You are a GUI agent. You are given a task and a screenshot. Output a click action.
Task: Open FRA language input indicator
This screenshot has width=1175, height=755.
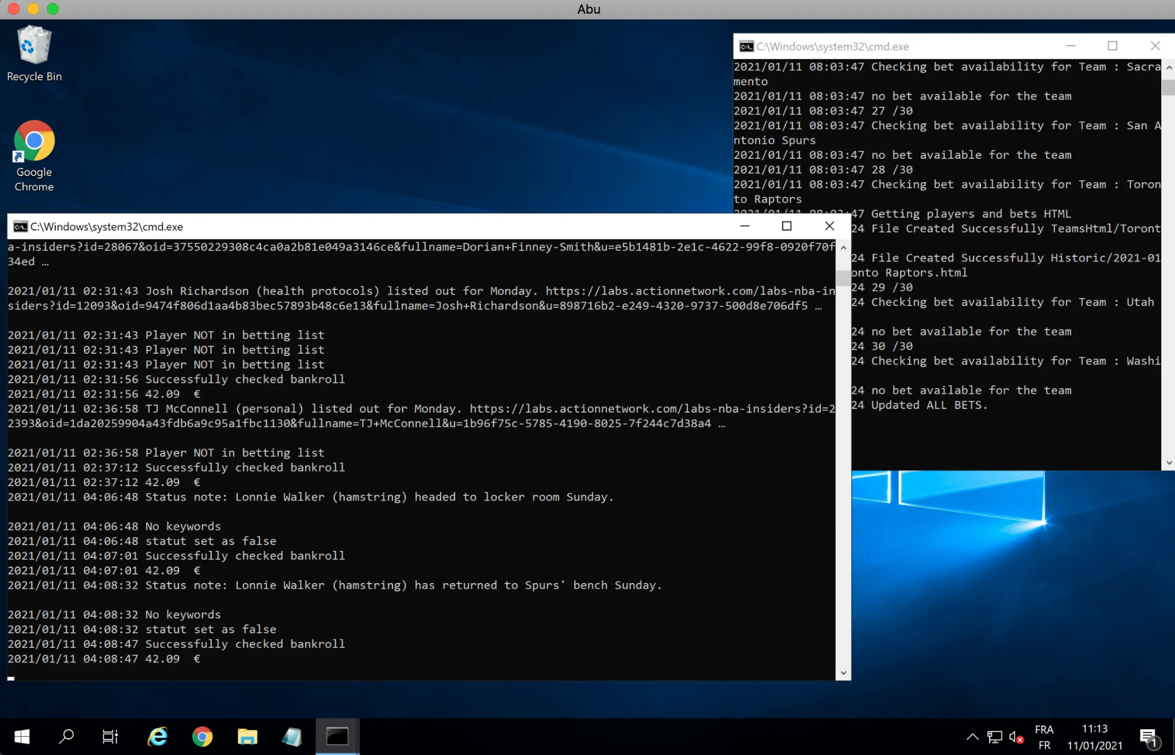(x=1044, y=737)
